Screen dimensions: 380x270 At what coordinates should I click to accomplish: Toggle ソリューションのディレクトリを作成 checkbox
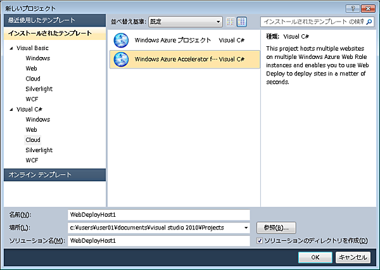[x=260, y=241]
